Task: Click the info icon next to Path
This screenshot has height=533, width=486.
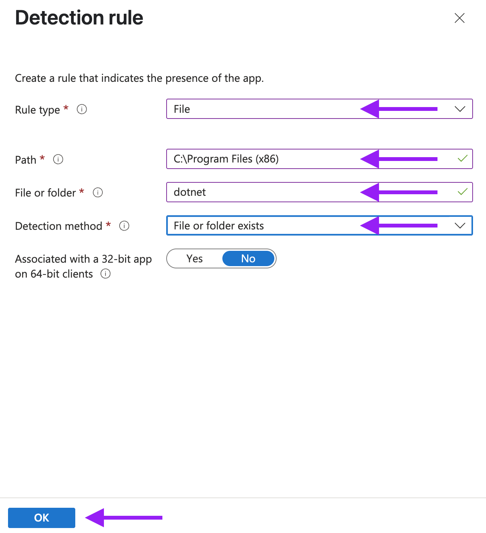Action: coord(58,159)
